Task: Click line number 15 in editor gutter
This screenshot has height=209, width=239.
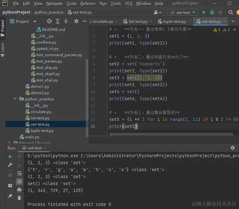Action: click(93, 127)
